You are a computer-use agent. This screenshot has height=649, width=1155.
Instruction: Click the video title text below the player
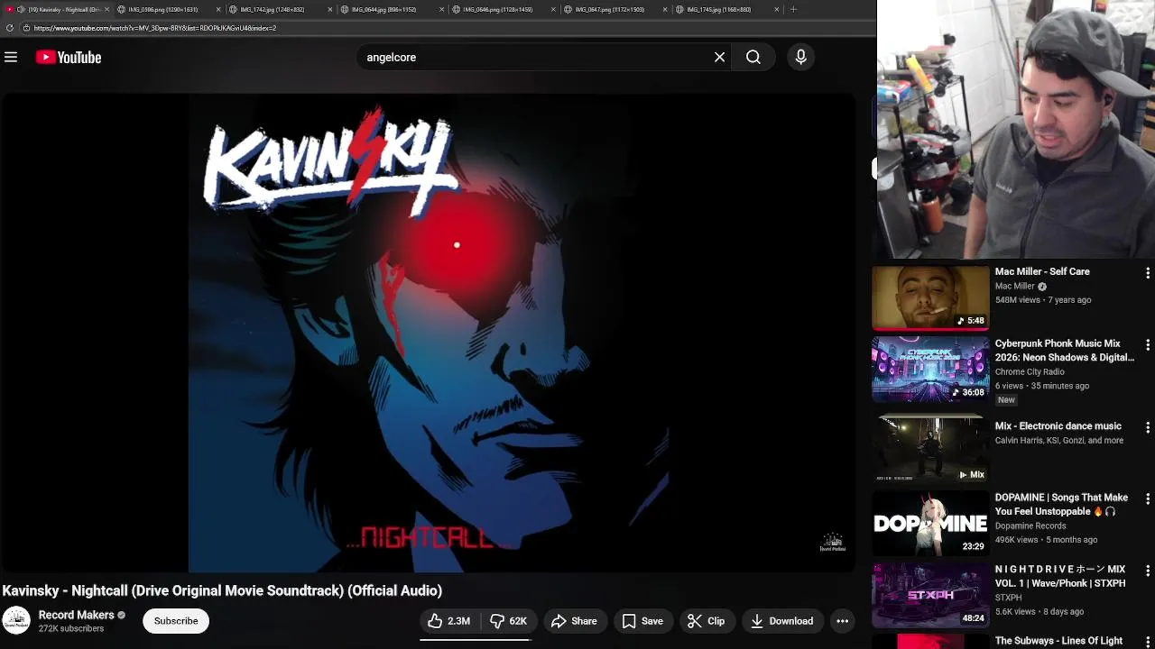[x=222, y=590]
